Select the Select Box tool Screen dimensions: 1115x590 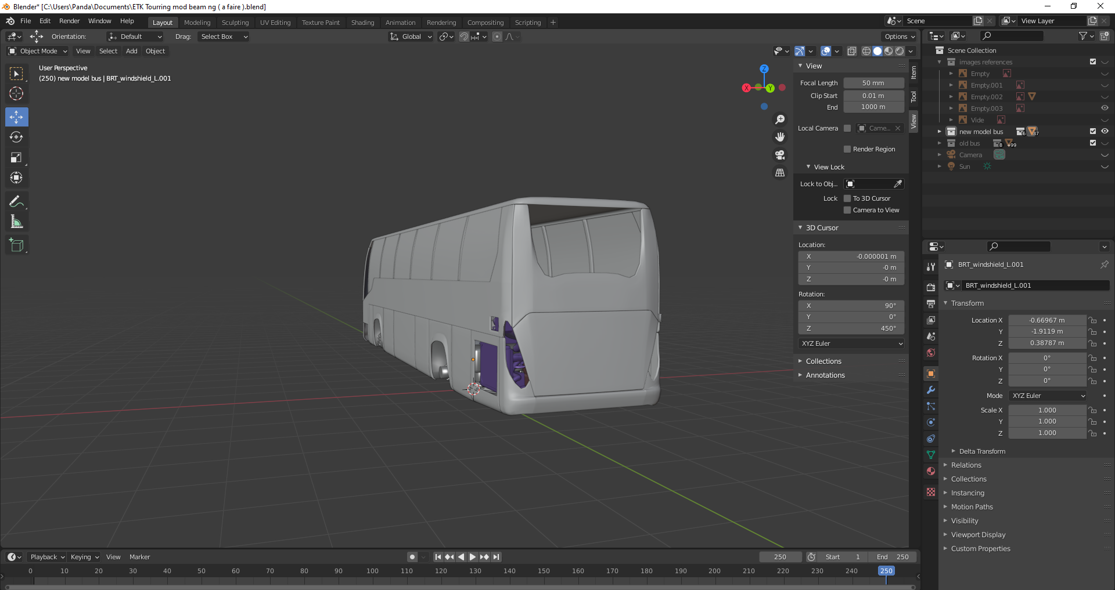pyautogui.click(x=16, y=74)
